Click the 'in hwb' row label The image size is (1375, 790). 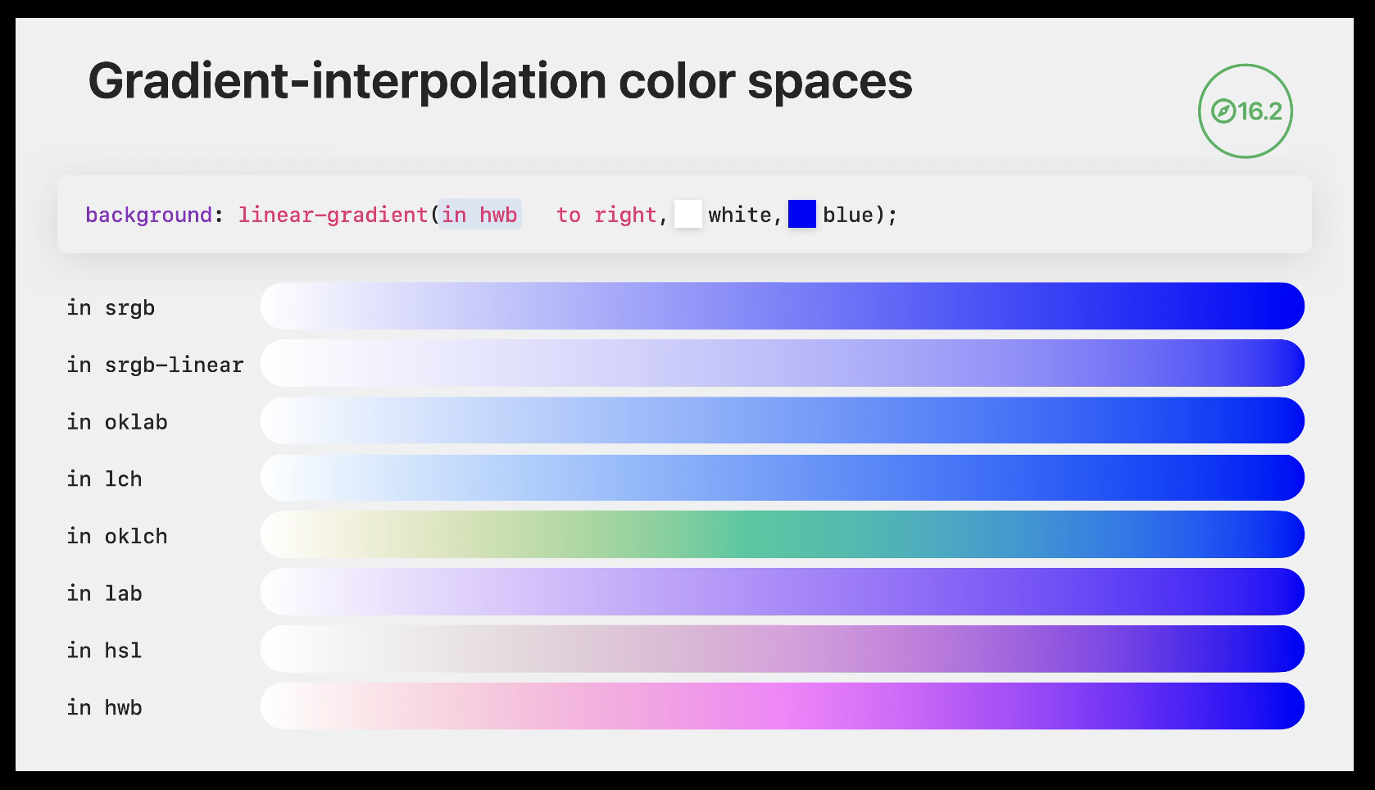[104, 707]
